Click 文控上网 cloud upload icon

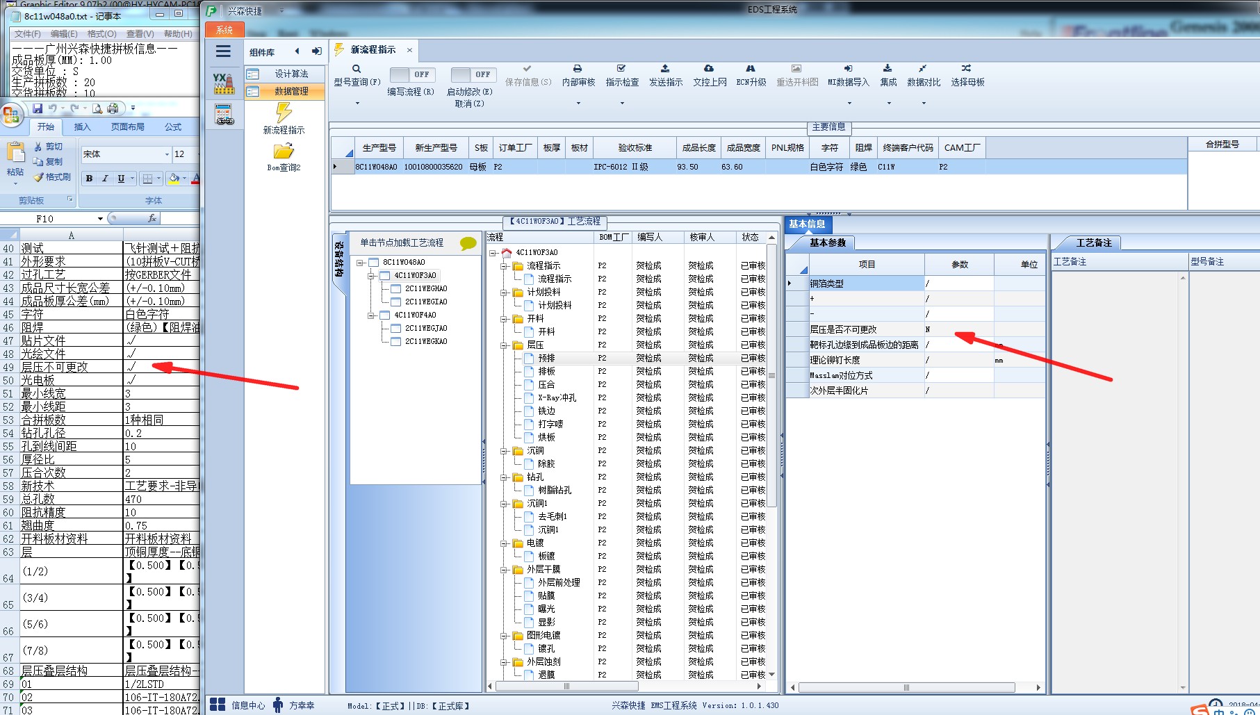pyautogui.click(x=709, y=69)
